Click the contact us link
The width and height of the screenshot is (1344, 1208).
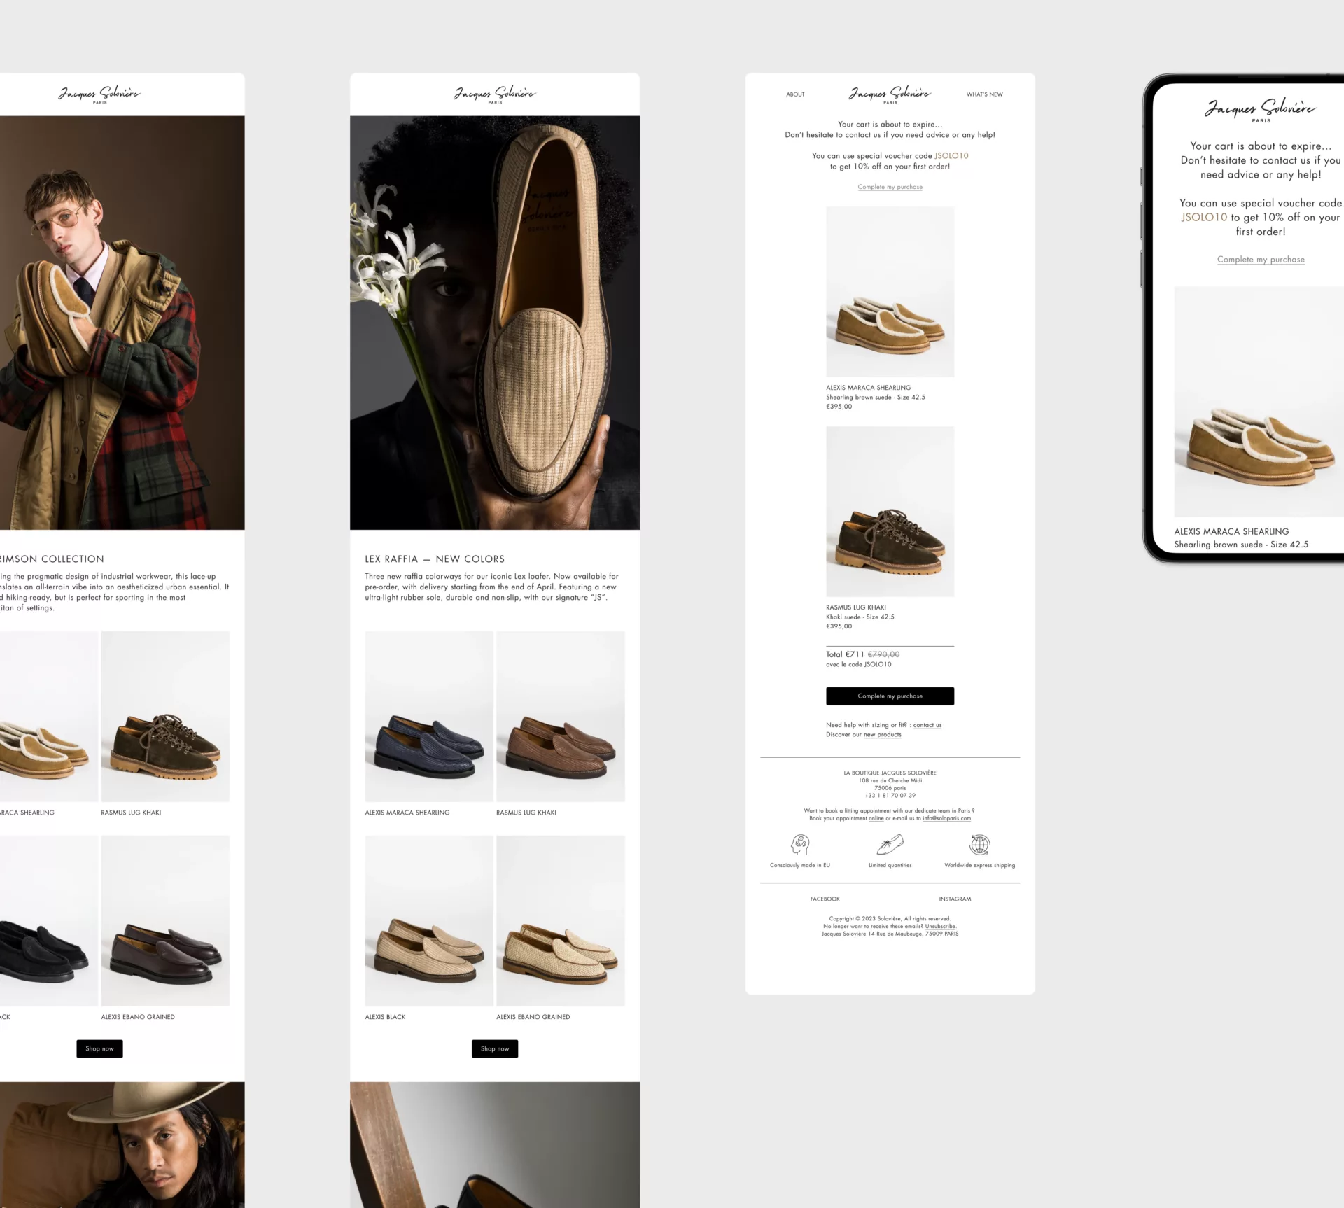[927, 725]
